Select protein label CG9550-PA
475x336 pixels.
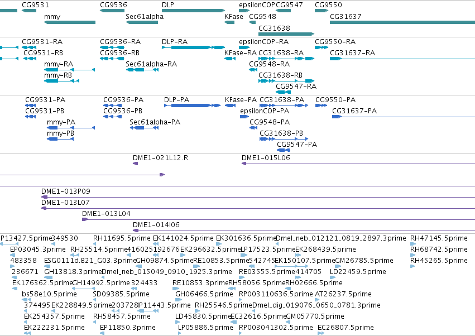335,100
